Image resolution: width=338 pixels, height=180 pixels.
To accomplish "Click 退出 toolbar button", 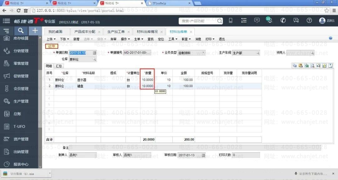I will click(x=222, y=39).
